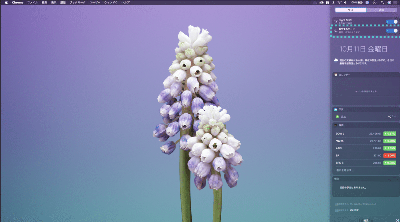Open the ファイル menu
Screen dimensions: 400x222
[x=32, y=2]
